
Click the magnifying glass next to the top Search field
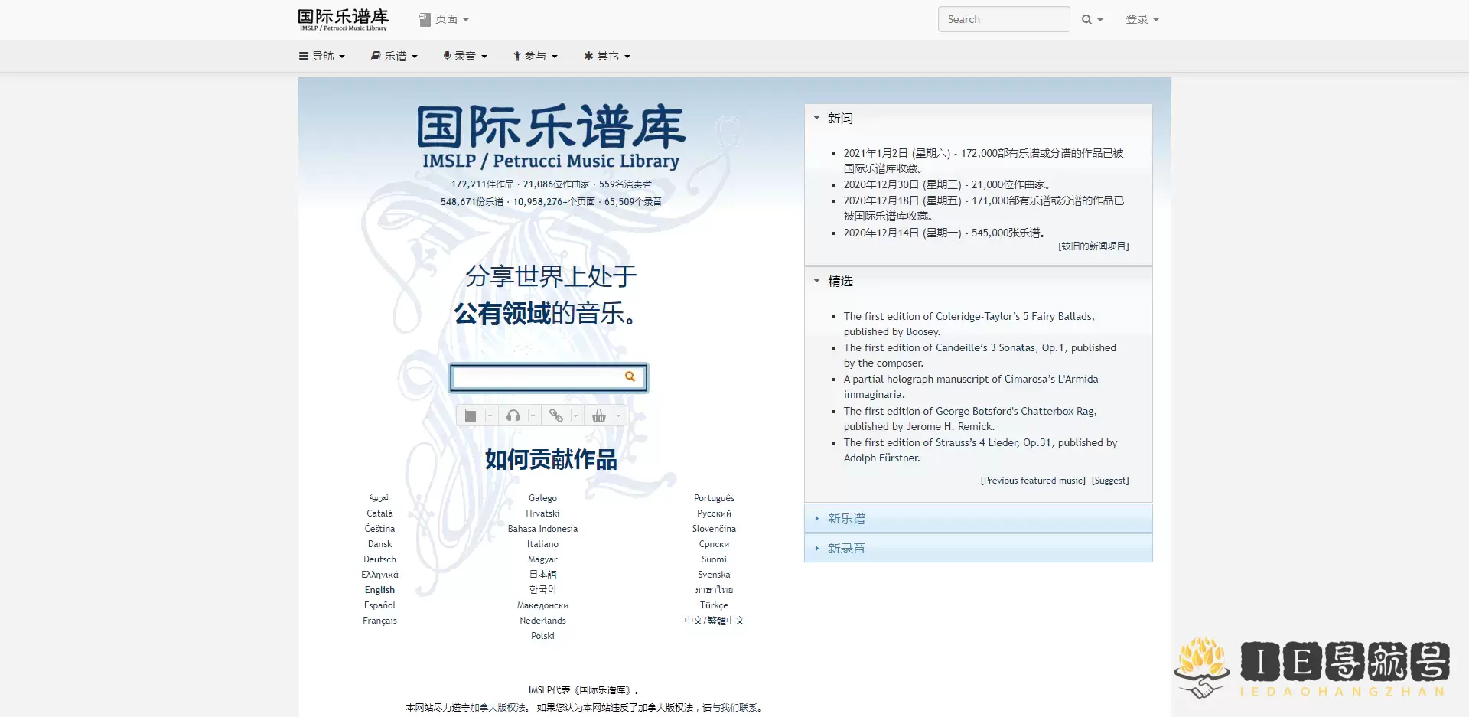click(x=1086, y=19)
